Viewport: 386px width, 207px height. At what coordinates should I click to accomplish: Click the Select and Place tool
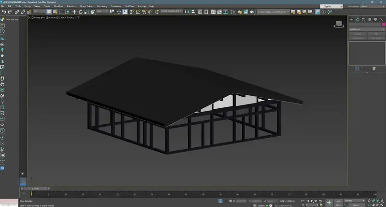click(93, 12)
